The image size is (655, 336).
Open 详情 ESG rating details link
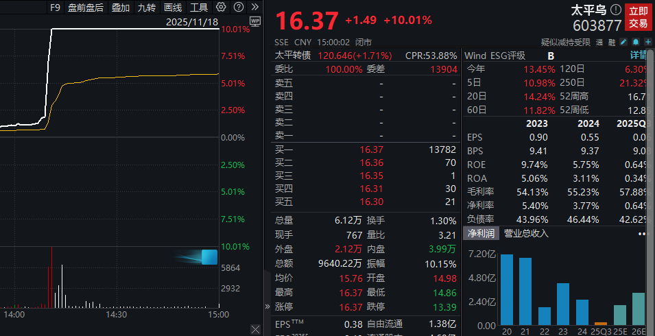[x=639, y=55]
